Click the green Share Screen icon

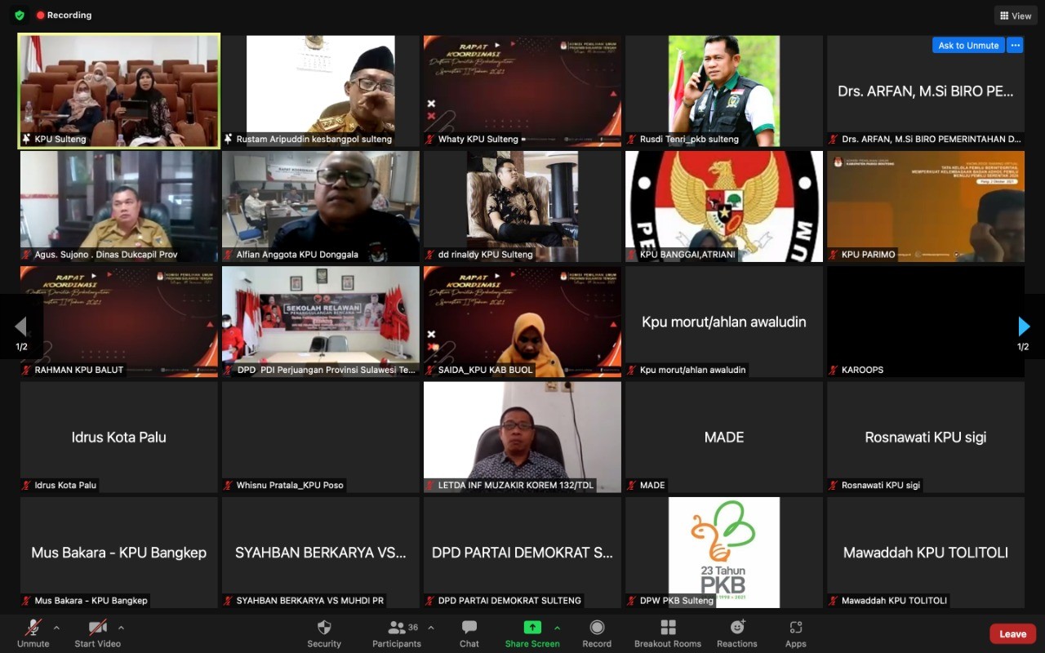[532, 627]
